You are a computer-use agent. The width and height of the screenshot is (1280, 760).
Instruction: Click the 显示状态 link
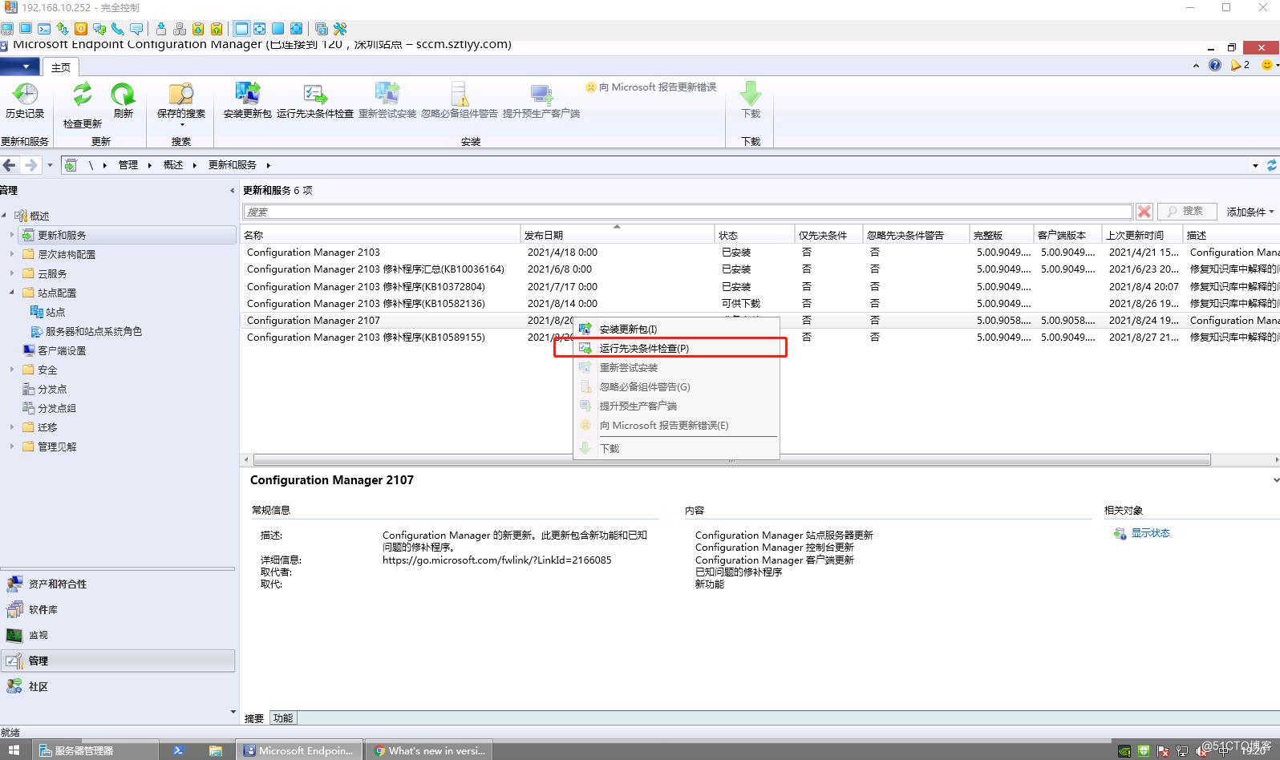[x=1150, y=533]
